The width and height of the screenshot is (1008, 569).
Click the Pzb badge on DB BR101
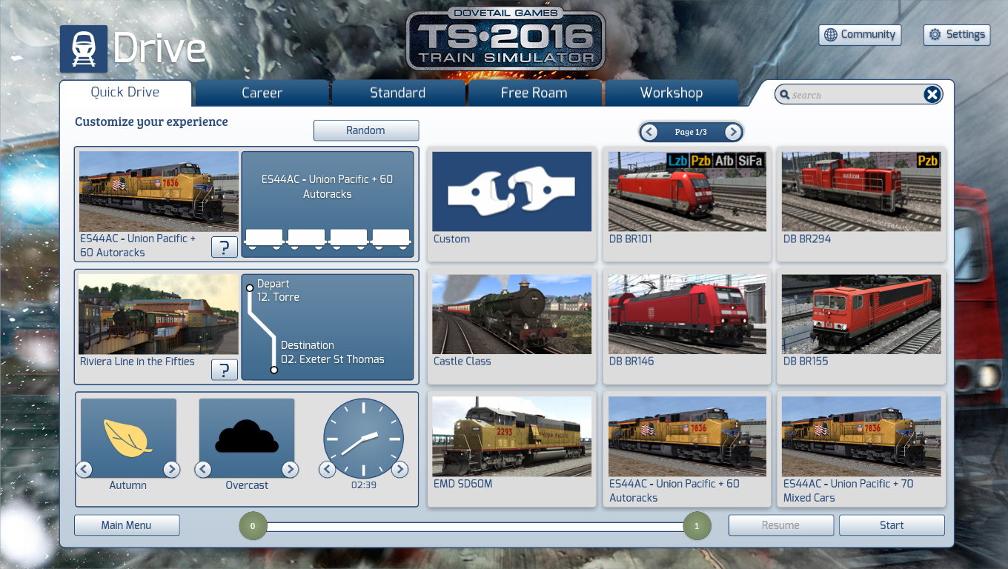coord(701,161)
